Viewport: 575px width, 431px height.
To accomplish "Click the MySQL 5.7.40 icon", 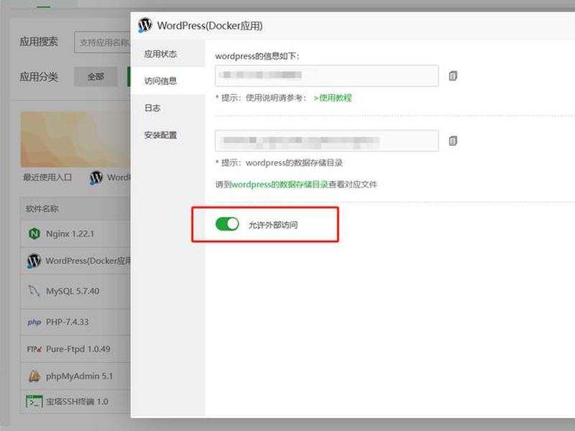I will click(x=34, y=291).
